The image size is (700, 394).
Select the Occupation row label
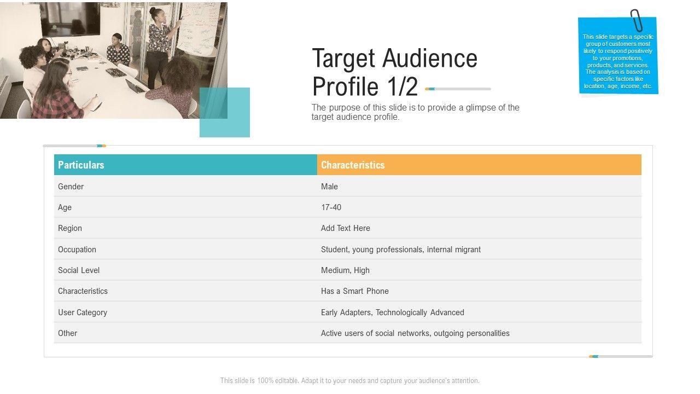click(x=77, y=250)
